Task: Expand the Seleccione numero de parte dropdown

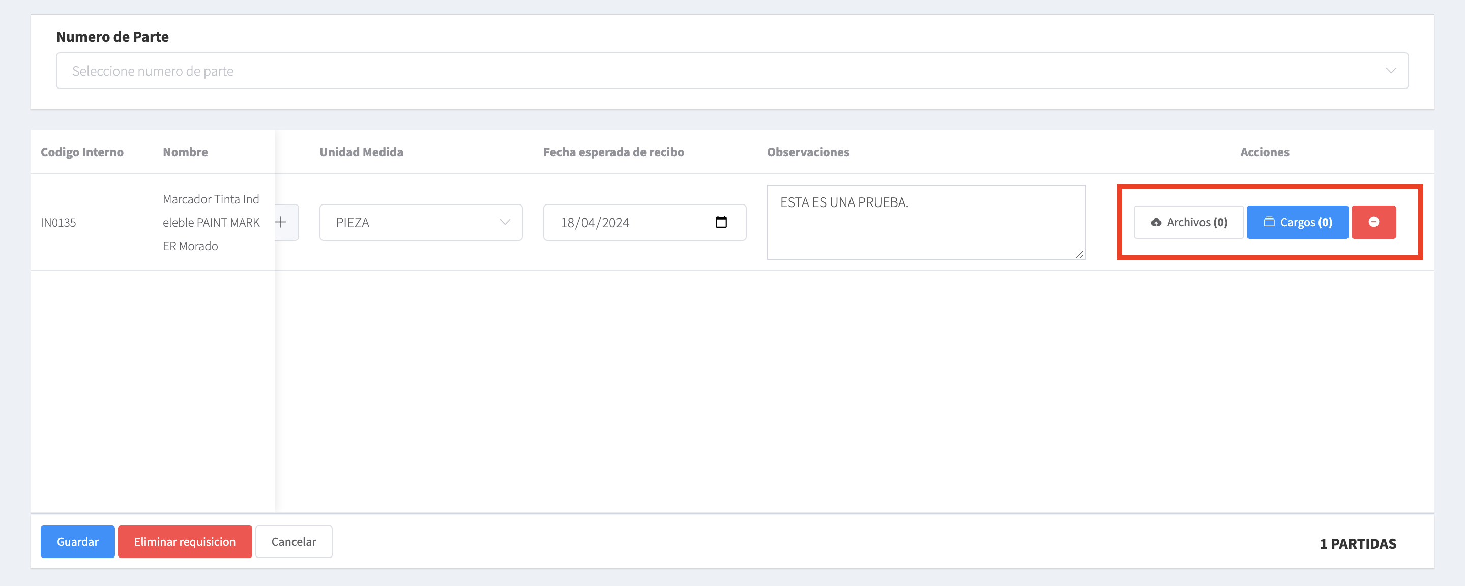Action: (x=683, y=71)
